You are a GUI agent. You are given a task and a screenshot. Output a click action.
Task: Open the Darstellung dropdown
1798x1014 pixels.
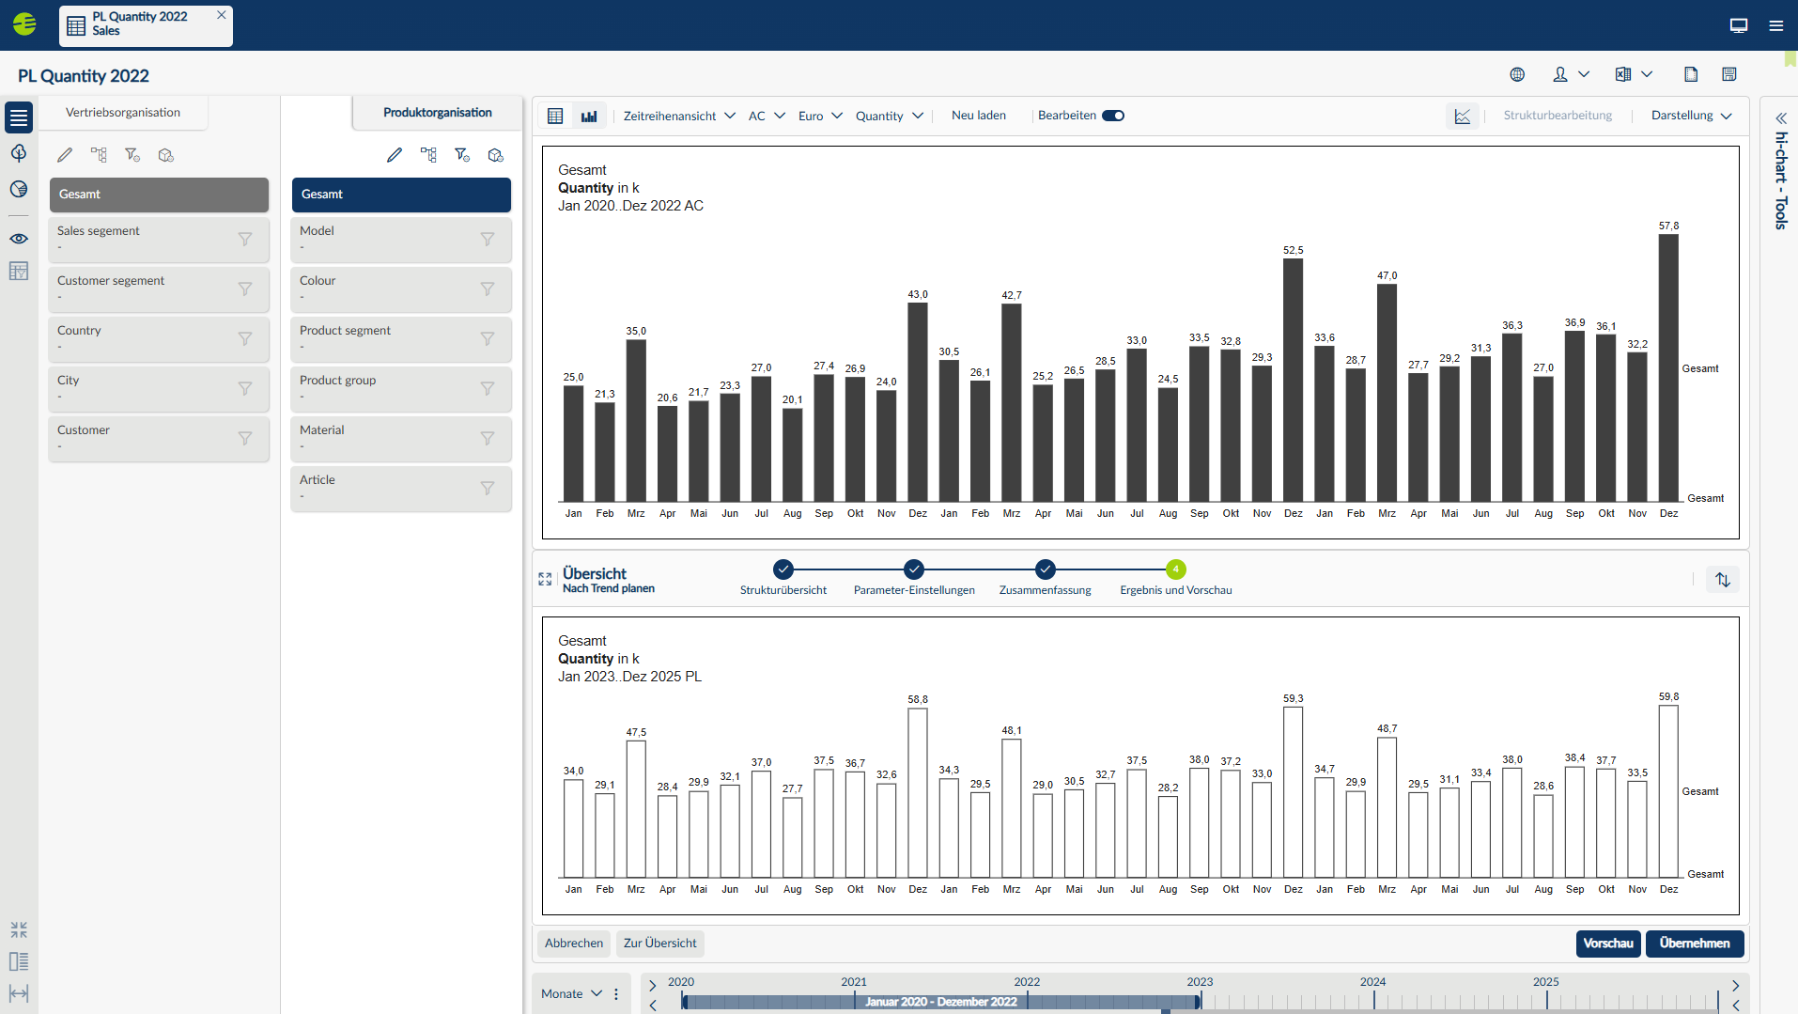pyautogui.click(x=1691, y=116)
